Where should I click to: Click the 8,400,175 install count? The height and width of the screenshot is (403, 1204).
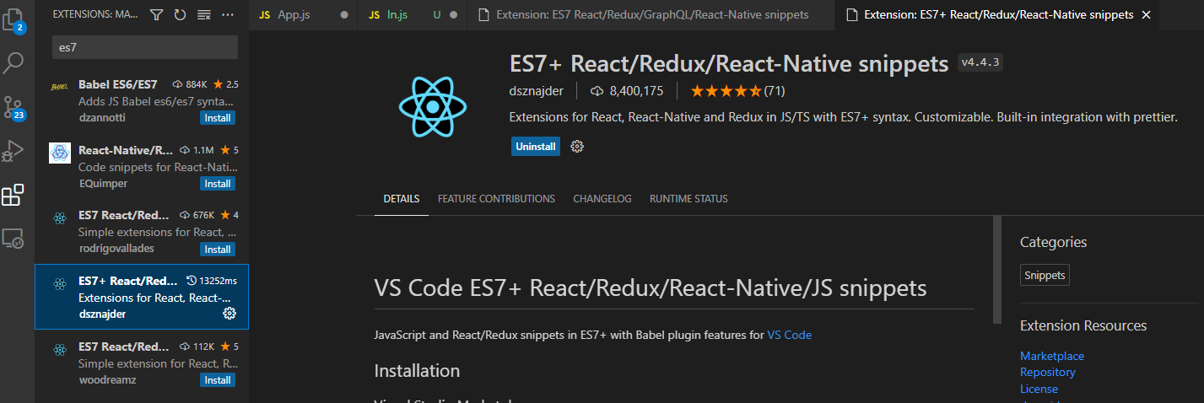(627, 90)
